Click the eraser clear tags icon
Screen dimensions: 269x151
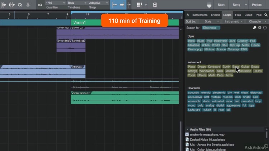(x=255, y=28)
